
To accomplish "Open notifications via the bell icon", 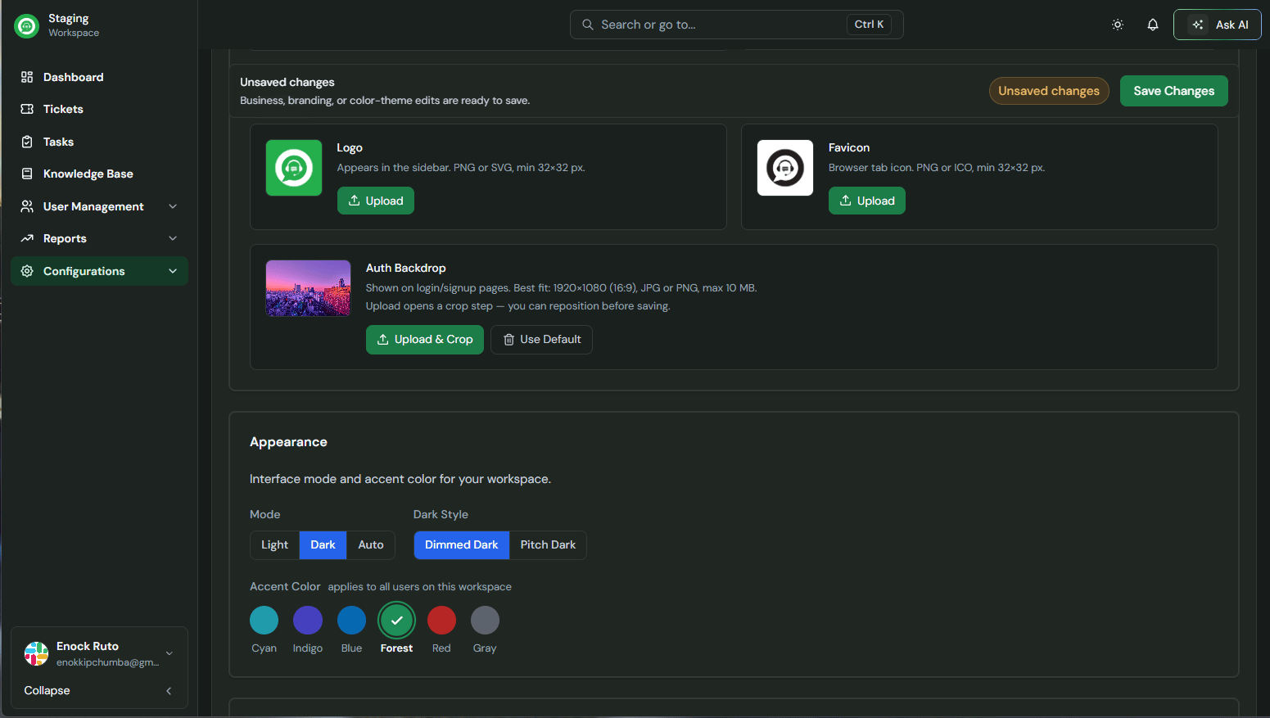I will click(x=1153, y=25).
